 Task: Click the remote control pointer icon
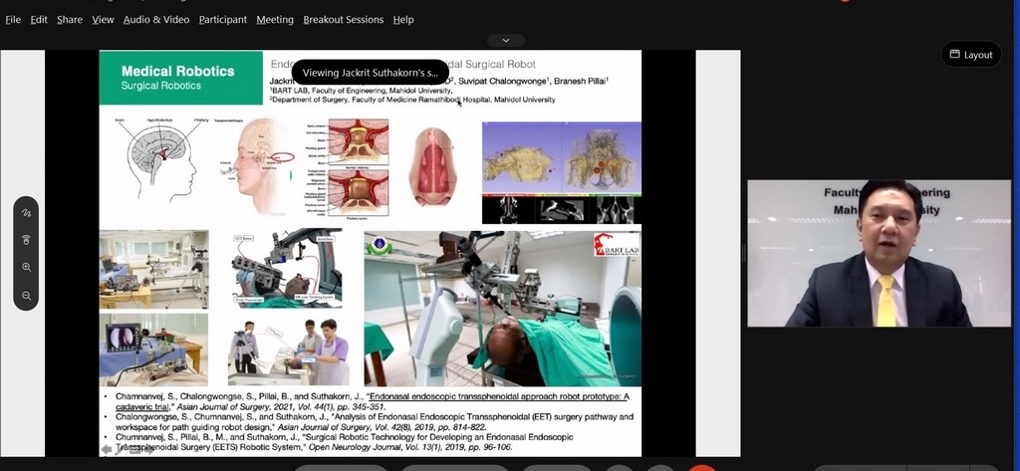tap(26, 240)
